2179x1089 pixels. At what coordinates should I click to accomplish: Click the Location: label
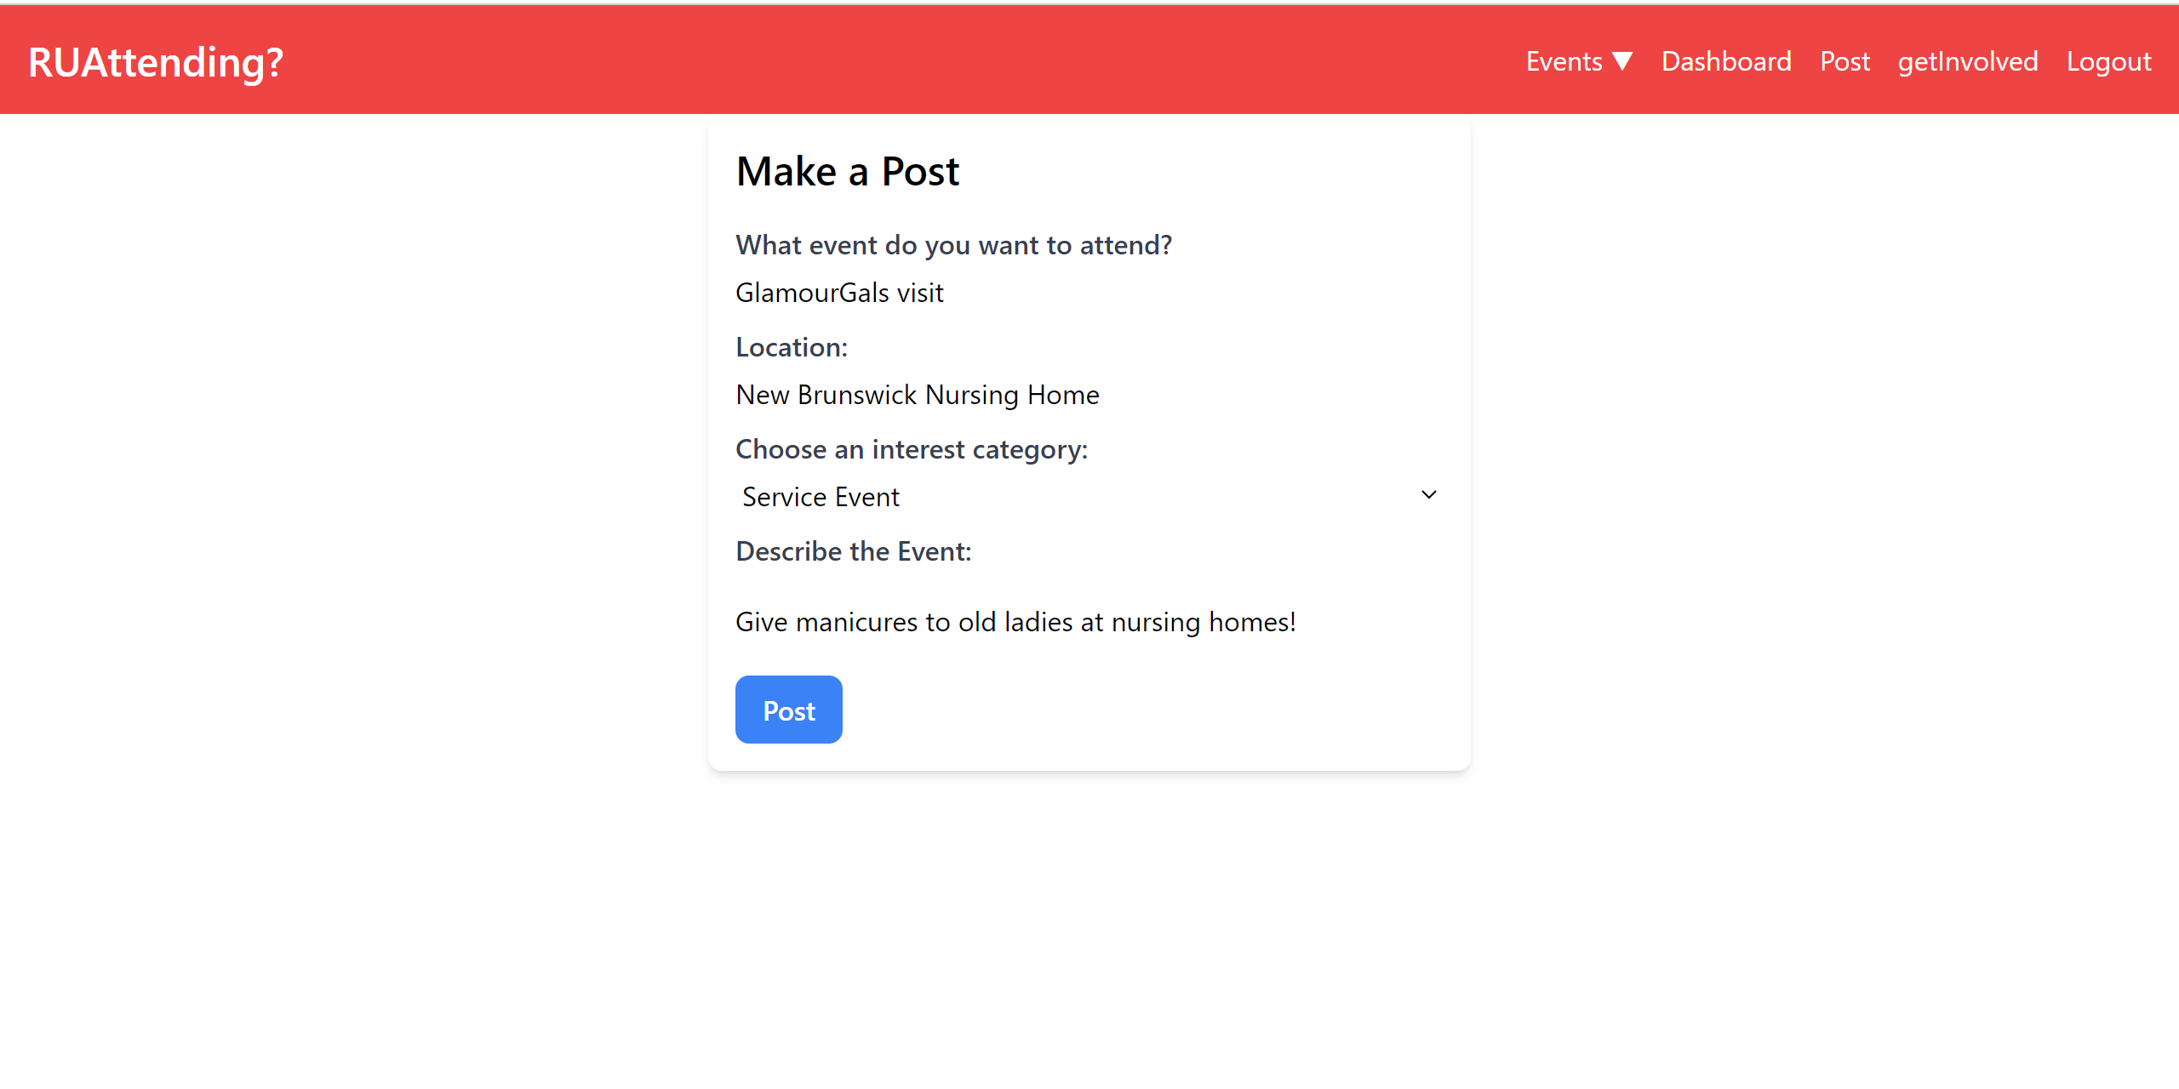(791, 347)
